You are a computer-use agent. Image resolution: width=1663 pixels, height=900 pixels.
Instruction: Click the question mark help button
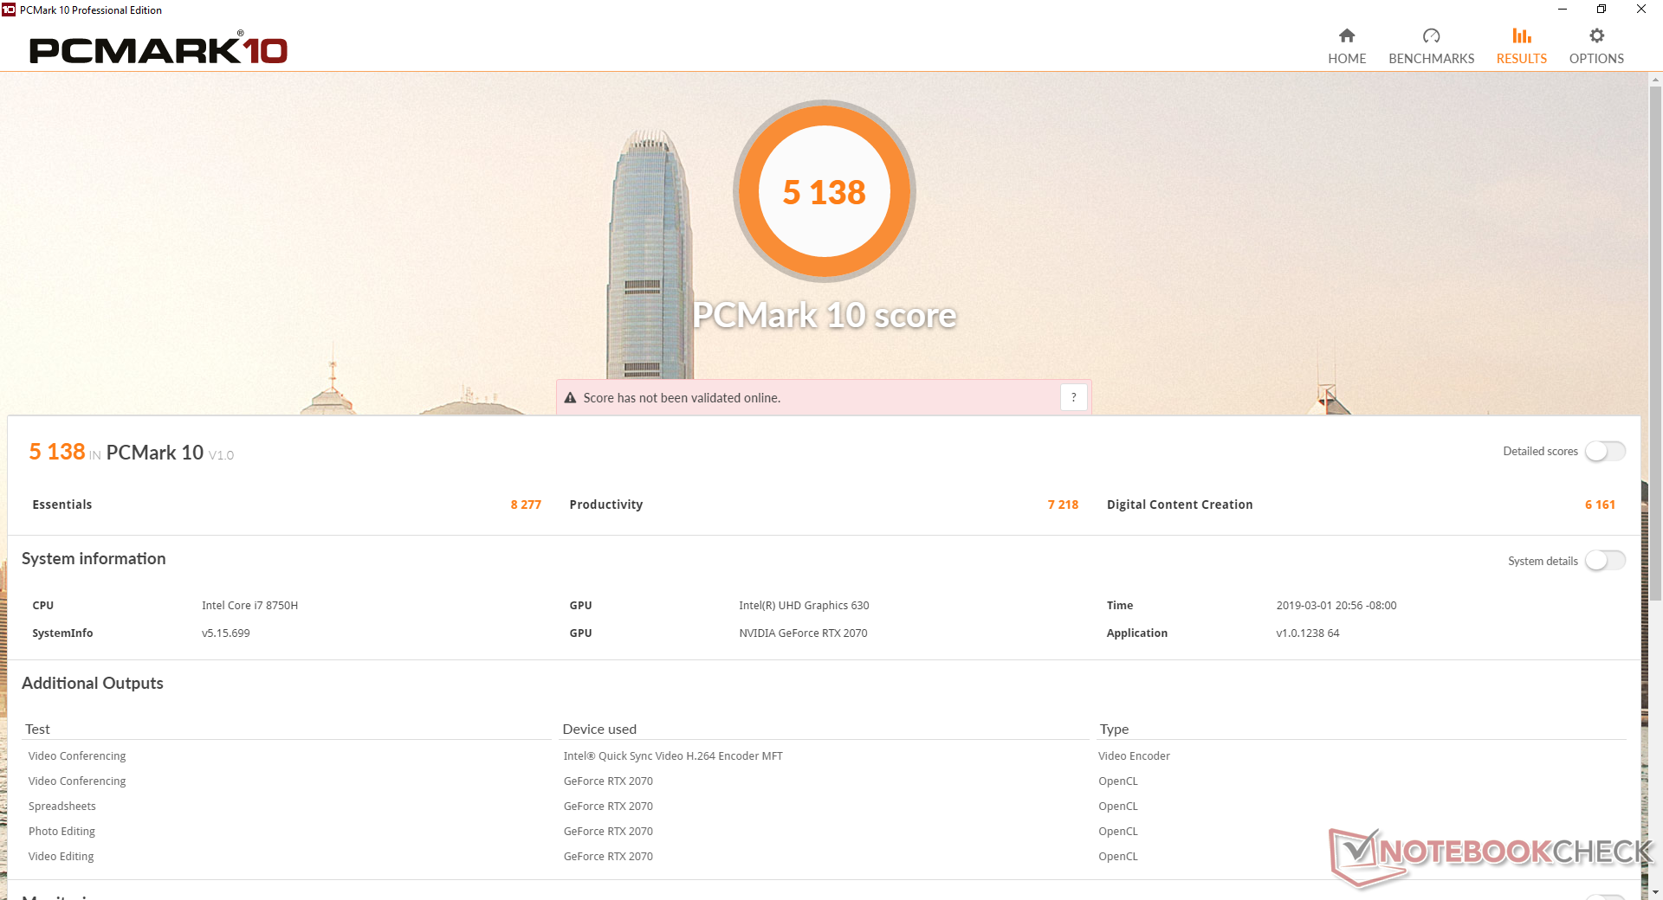click(1073, 397)
